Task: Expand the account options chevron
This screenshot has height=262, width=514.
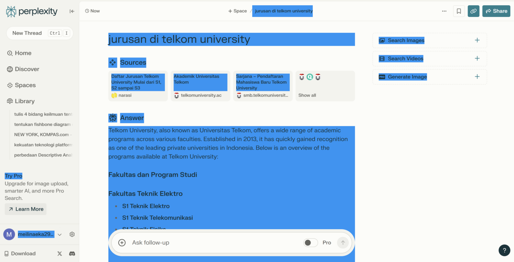Action: point(60,234)
